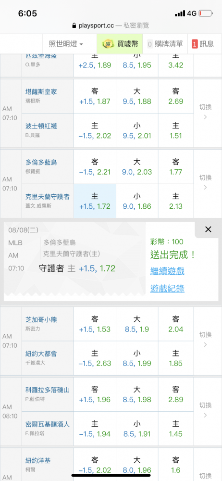222x481 pixels.
Task: Expand 切換 for Cubs vs Mets game
Action: 206,339
